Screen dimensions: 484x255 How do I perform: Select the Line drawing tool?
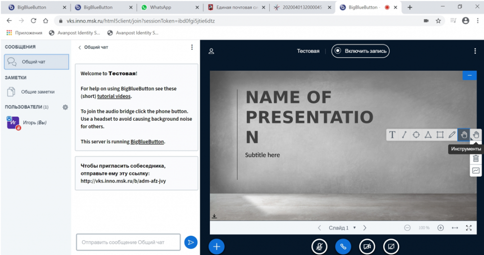404,135
